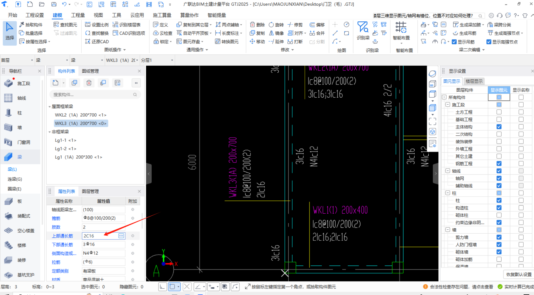Toggle 显示吊筋 checkbox

click(x=454, y=42)
